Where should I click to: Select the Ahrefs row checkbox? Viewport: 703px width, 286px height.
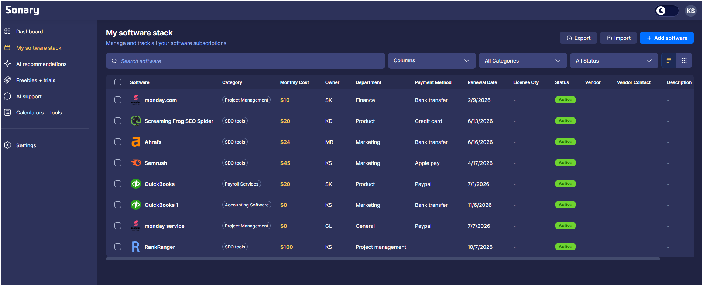118,142
